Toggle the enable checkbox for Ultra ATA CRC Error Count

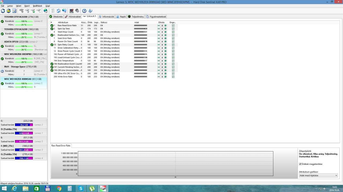tap(173, 73)
